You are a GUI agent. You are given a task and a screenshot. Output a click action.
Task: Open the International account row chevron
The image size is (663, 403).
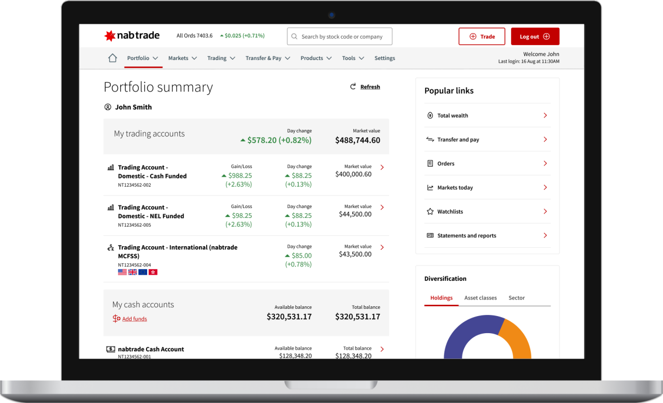(x=382, y=247)
